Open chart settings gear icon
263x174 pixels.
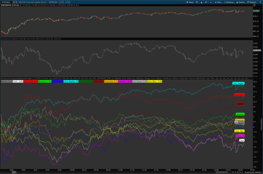coord(206,2)
